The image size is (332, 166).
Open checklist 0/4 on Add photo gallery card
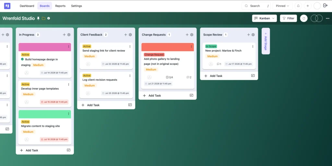pyautogui.click(x=169, y=77)
